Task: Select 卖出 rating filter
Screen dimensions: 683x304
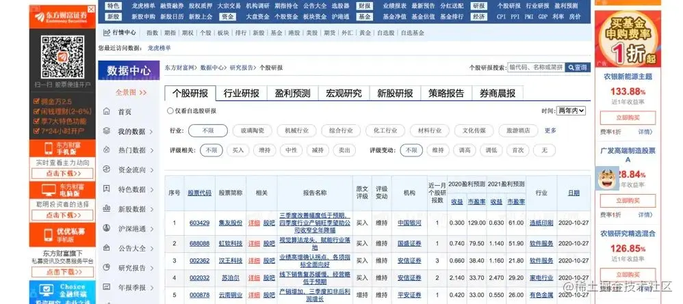Action: pos(344,150)
